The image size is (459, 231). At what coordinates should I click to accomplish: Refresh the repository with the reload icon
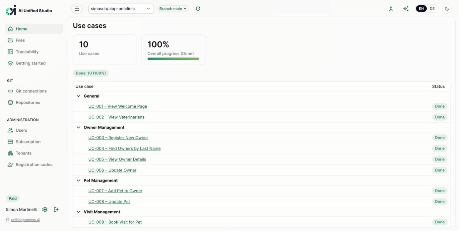pos(198,9)
